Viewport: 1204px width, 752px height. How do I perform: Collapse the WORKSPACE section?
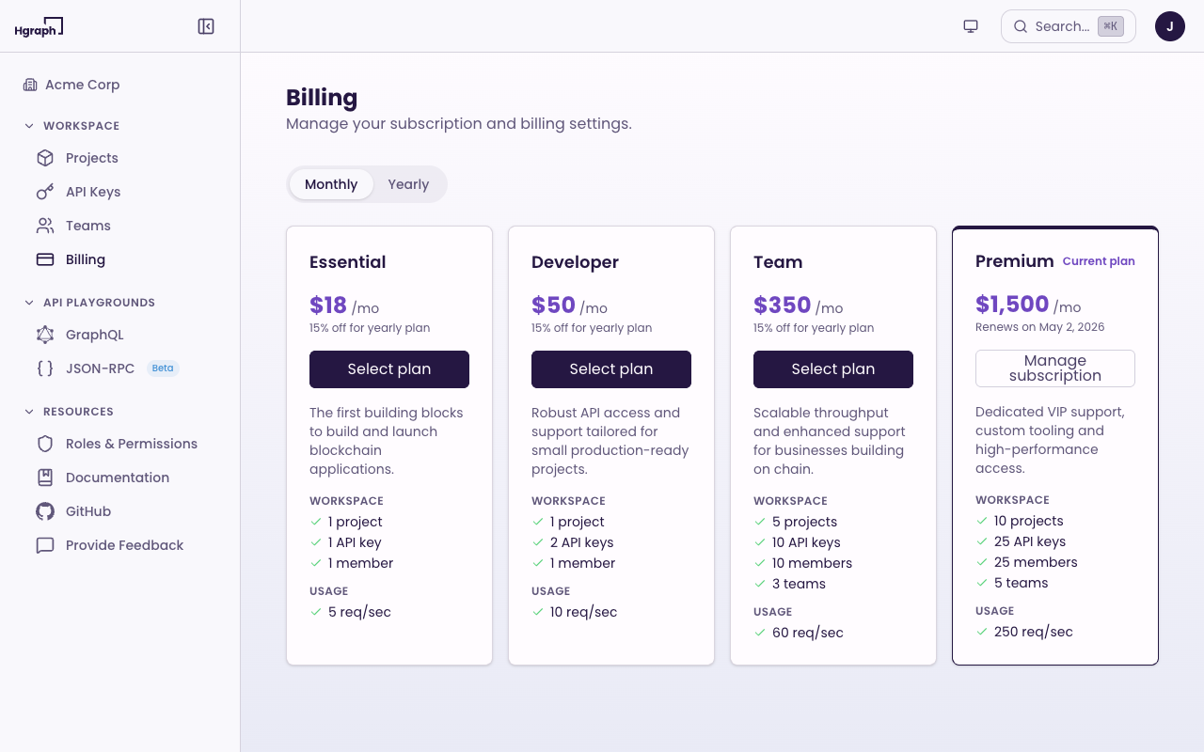coord(28,125)
